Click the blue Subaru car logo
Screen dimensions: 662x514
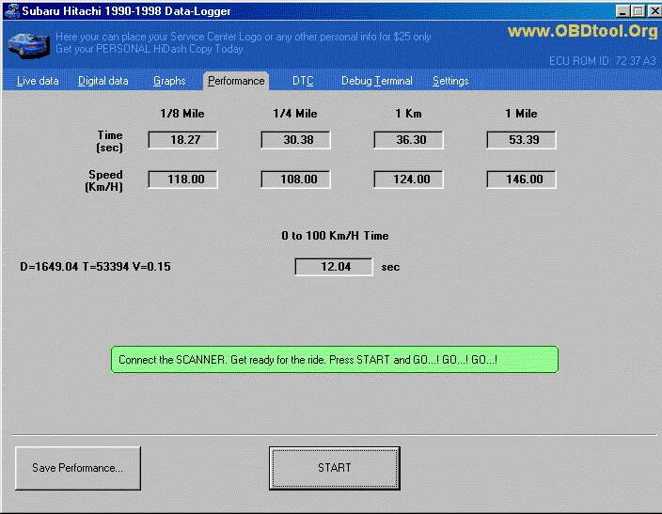[x=29, y=46]
